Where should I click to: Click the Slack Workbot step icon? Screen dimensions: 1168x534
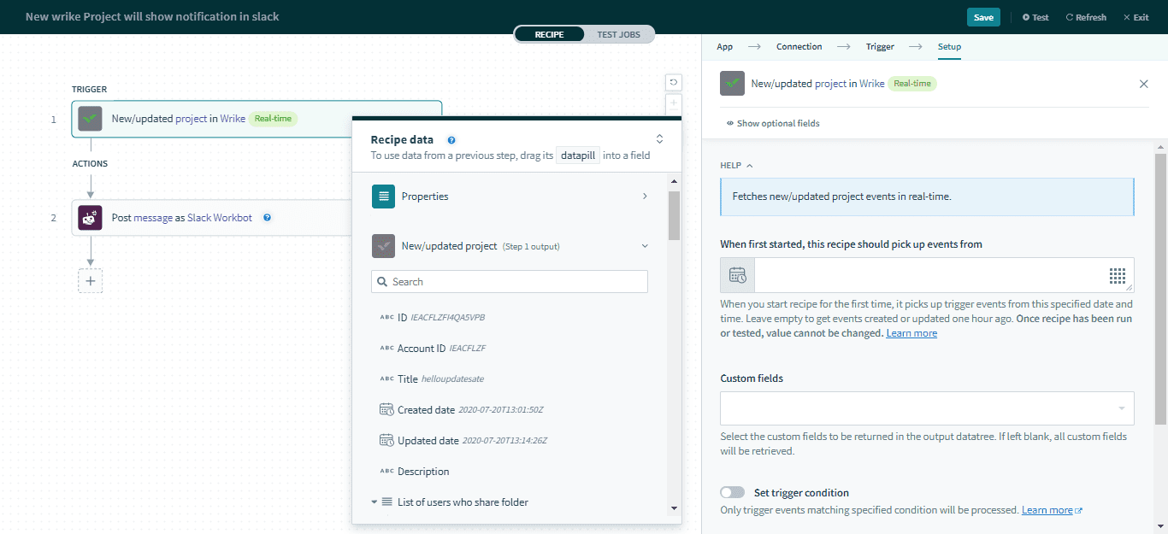click(x=90, y=218)
